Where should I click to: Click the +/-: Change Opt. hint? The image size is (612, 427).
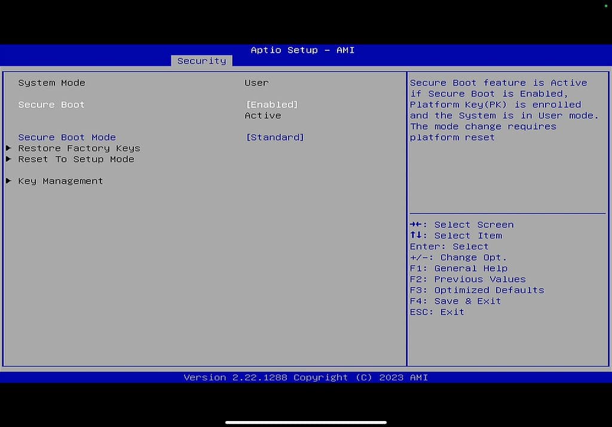[x=458, y=257]
